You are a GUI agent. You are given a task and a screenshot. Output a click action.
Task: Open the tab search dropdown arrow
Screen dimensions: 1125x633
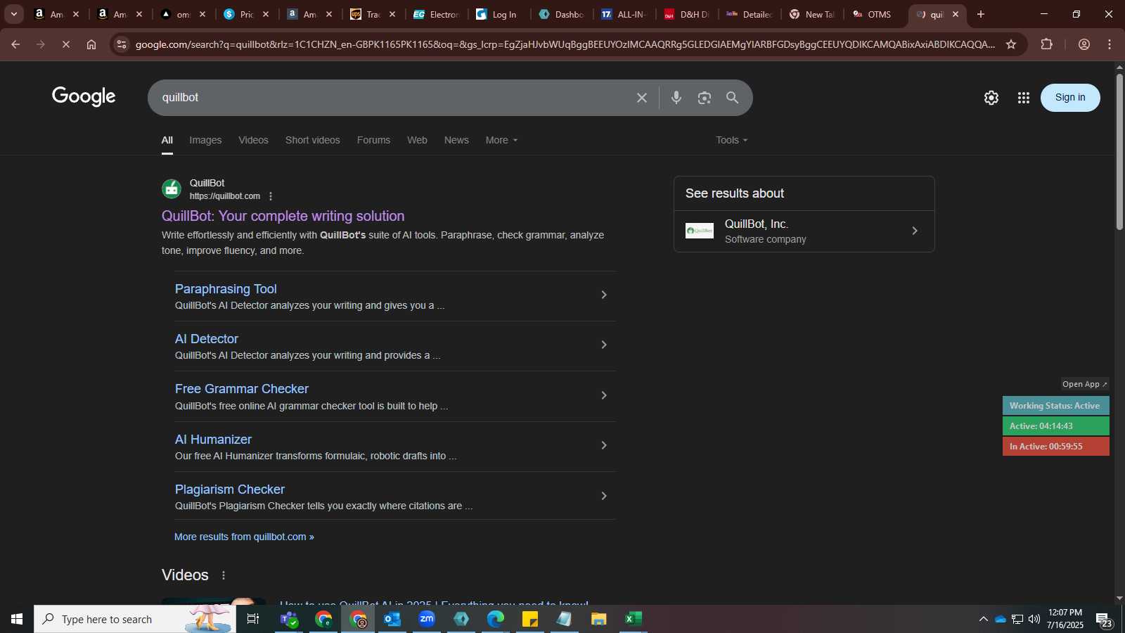[x=13, y=14]
